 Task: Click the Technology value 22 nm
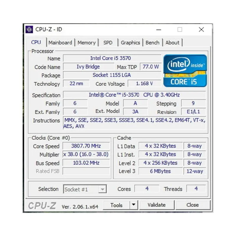tap(76, 83)
